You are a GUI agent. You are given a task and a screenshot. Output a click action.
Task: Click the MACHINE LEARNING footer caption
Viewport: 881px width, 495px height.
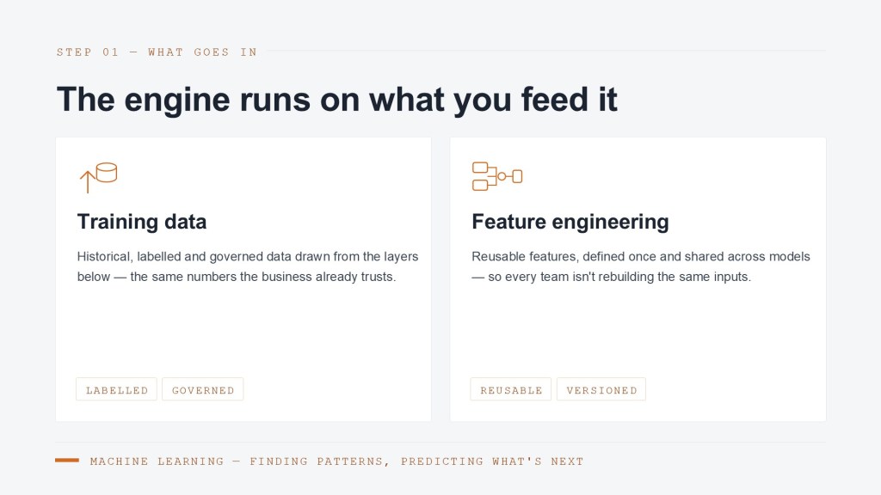click(x=336, y=461)
